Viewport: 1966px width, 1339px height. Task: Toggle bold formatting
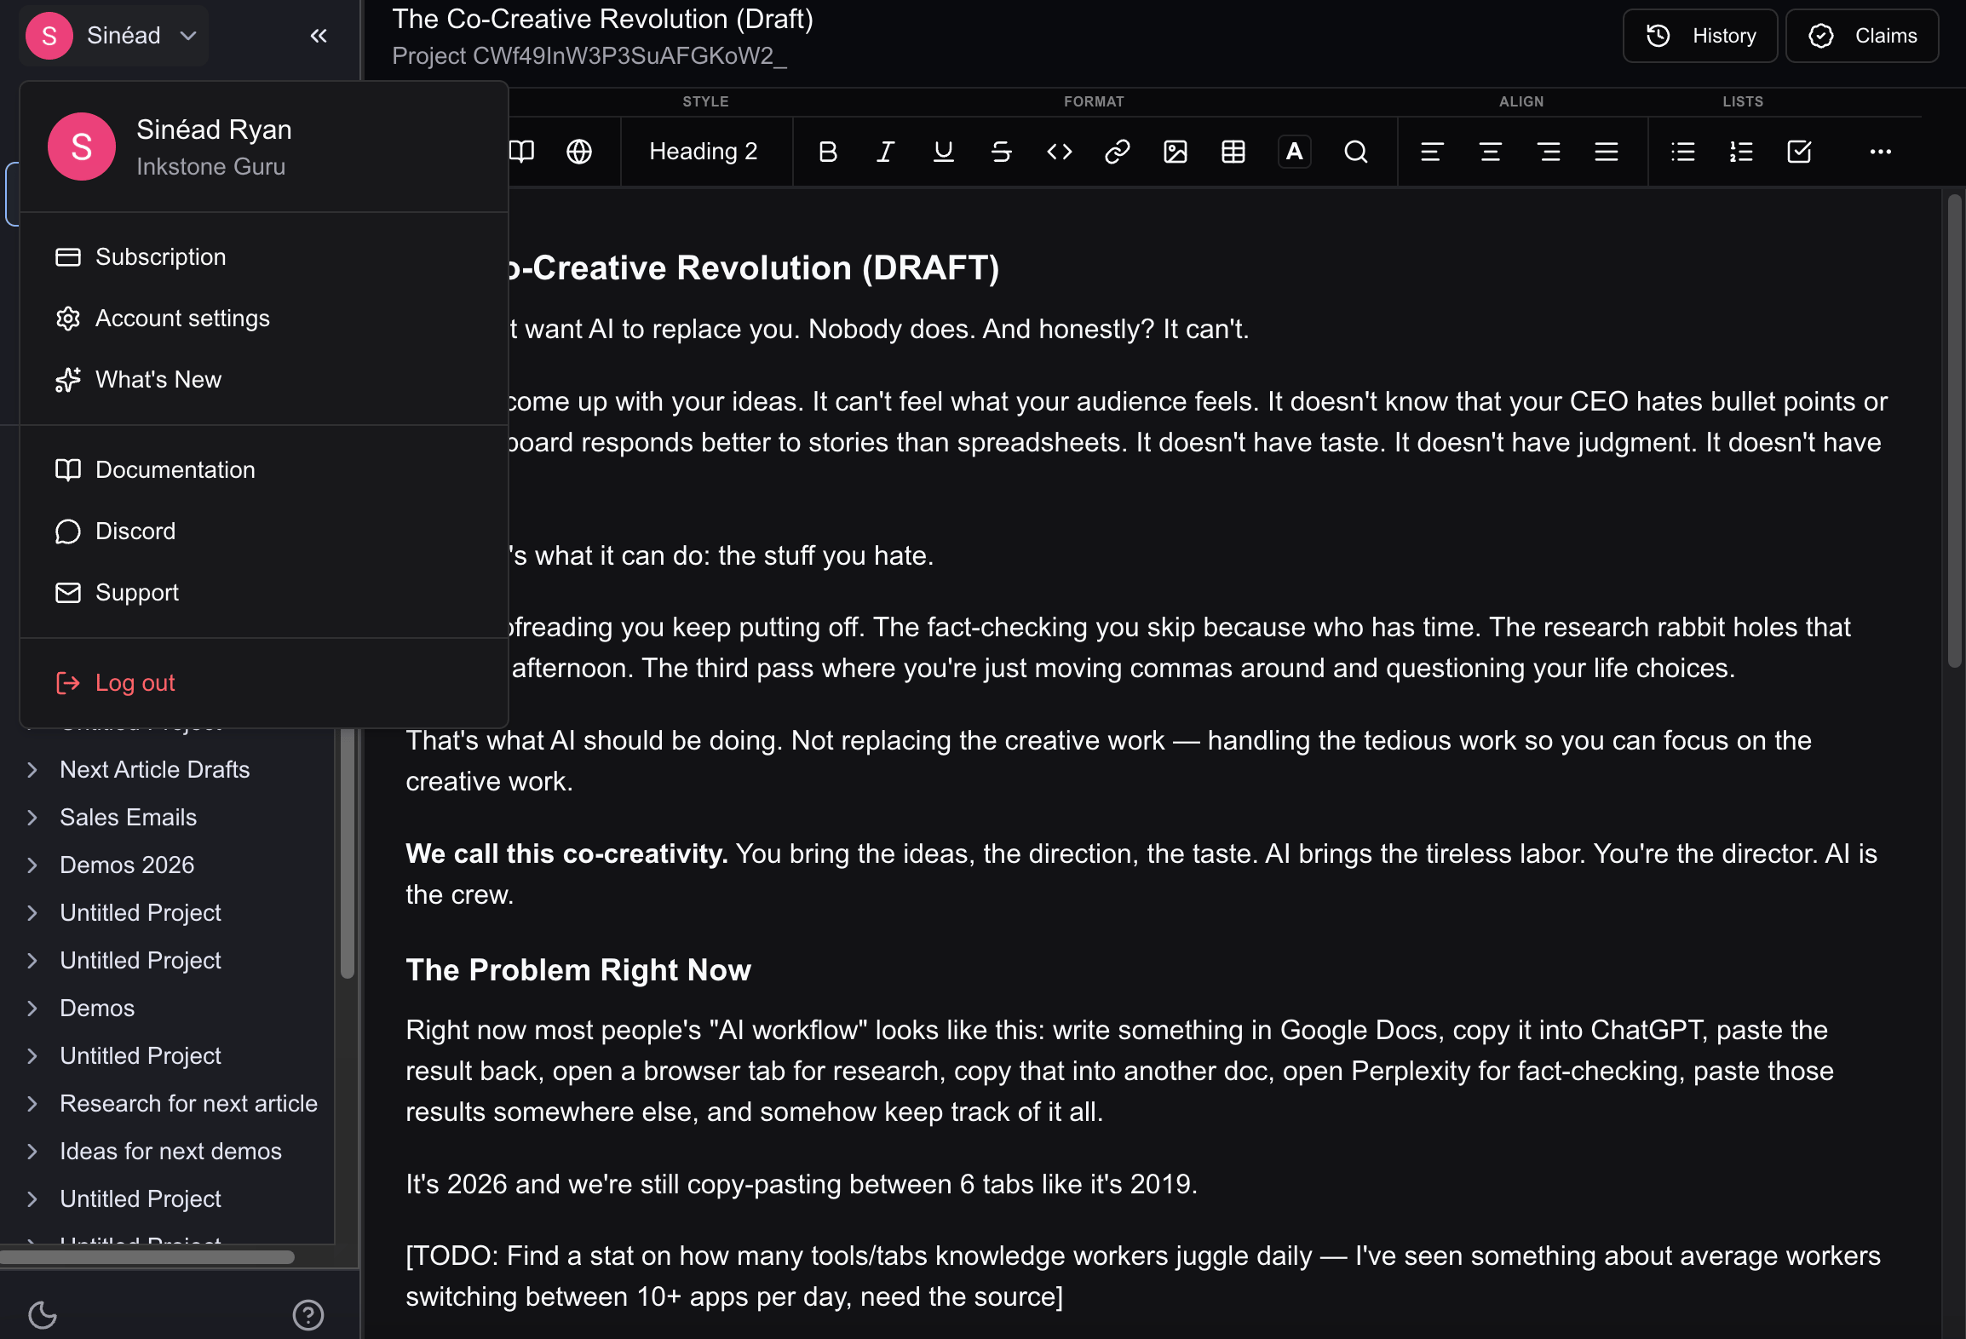[x=827, y=152]
